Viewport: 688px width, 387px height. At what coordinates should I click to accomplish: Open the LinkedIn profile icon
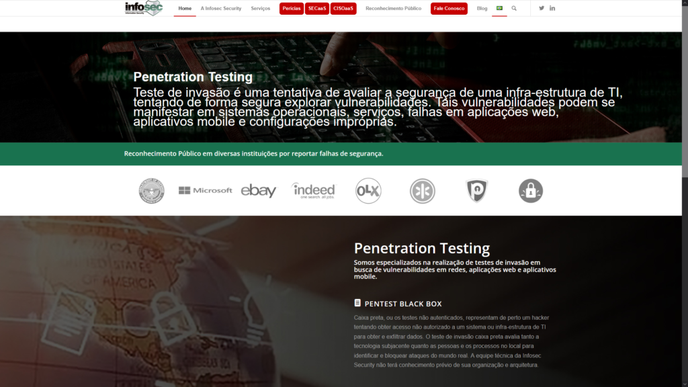[552, 9]
